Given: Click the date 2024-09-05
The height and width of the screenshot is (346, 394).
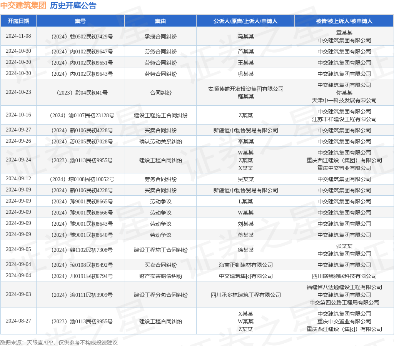Looking at the screenshot, I should click(x=18, y=250).
